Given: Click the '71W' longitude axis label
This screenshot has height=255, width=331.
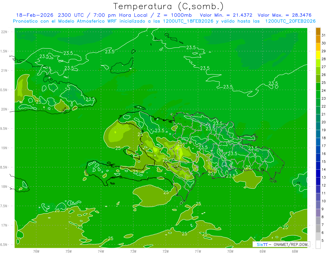Looking at the screenshot, I should pyautogui.click(x=198, y=251).
